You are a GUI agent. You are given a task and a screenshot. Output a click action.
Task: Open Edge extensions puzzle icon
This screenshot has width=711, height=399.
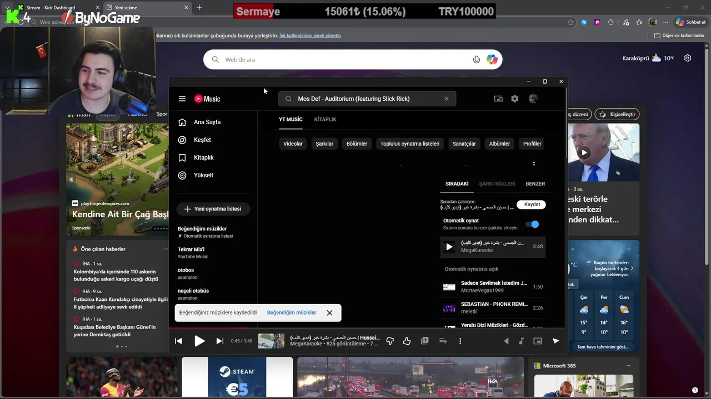pyautogui.click(x=611, y=22)
